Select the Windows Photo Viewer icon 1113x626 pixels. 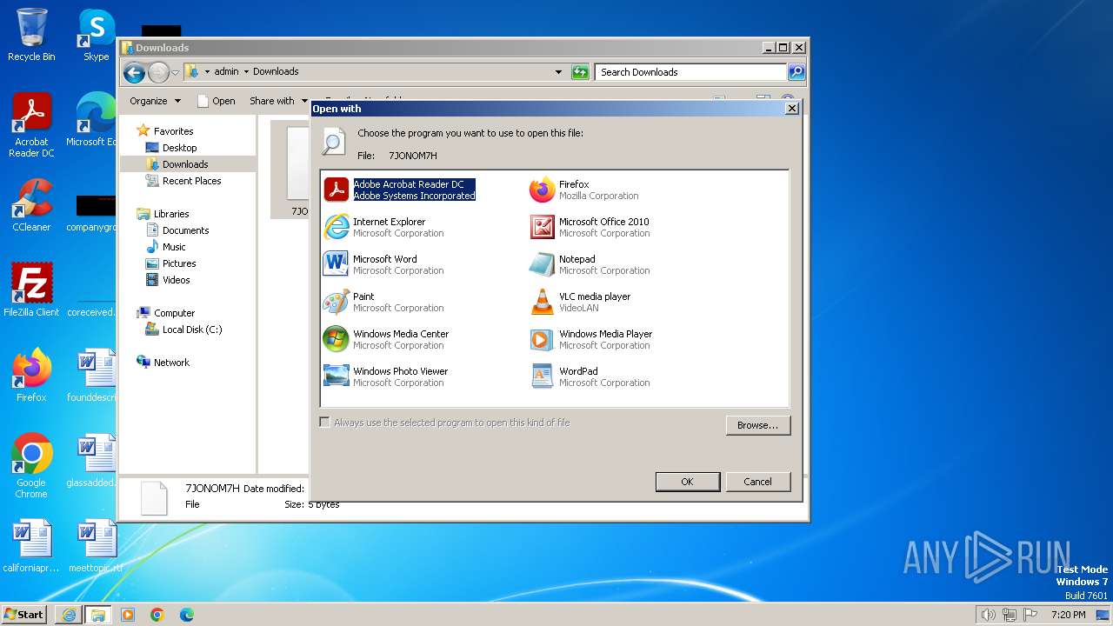[336, 376]
